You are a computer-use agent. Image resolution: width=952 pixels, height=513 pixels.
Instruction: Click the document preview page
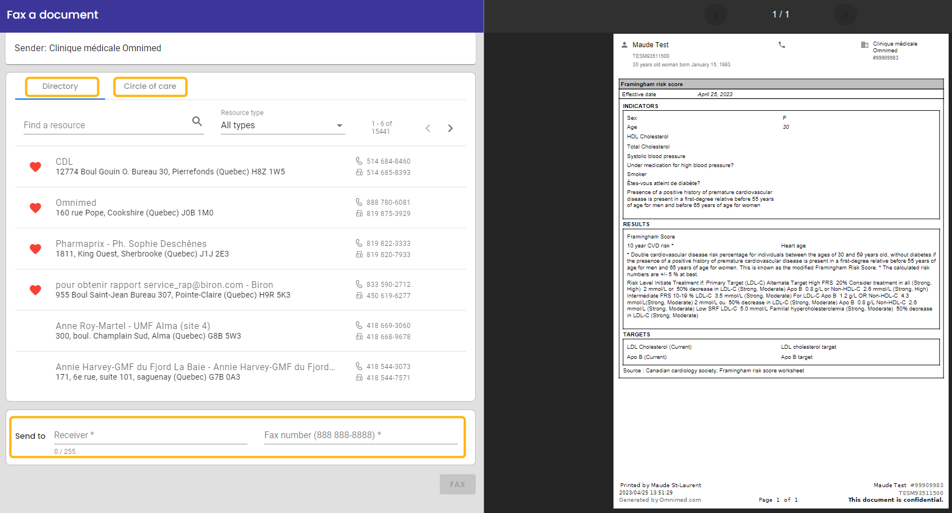(781, 271)
